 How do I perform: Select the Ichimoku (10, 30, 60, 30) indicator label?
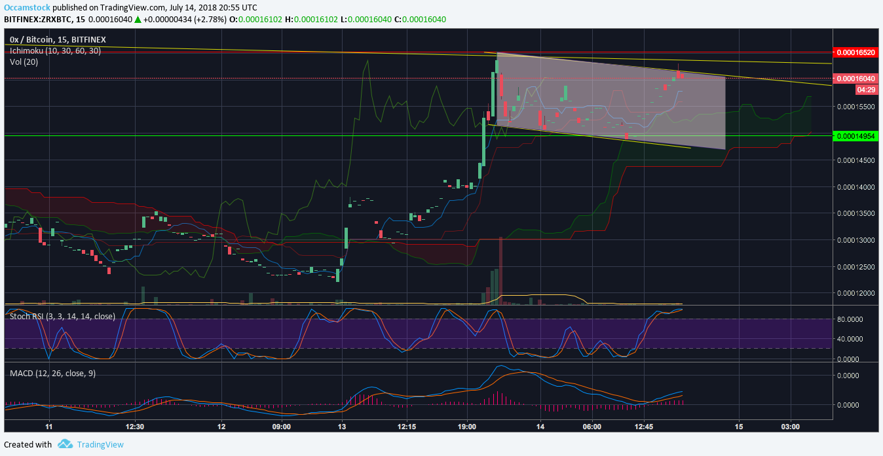coord(55,50)
